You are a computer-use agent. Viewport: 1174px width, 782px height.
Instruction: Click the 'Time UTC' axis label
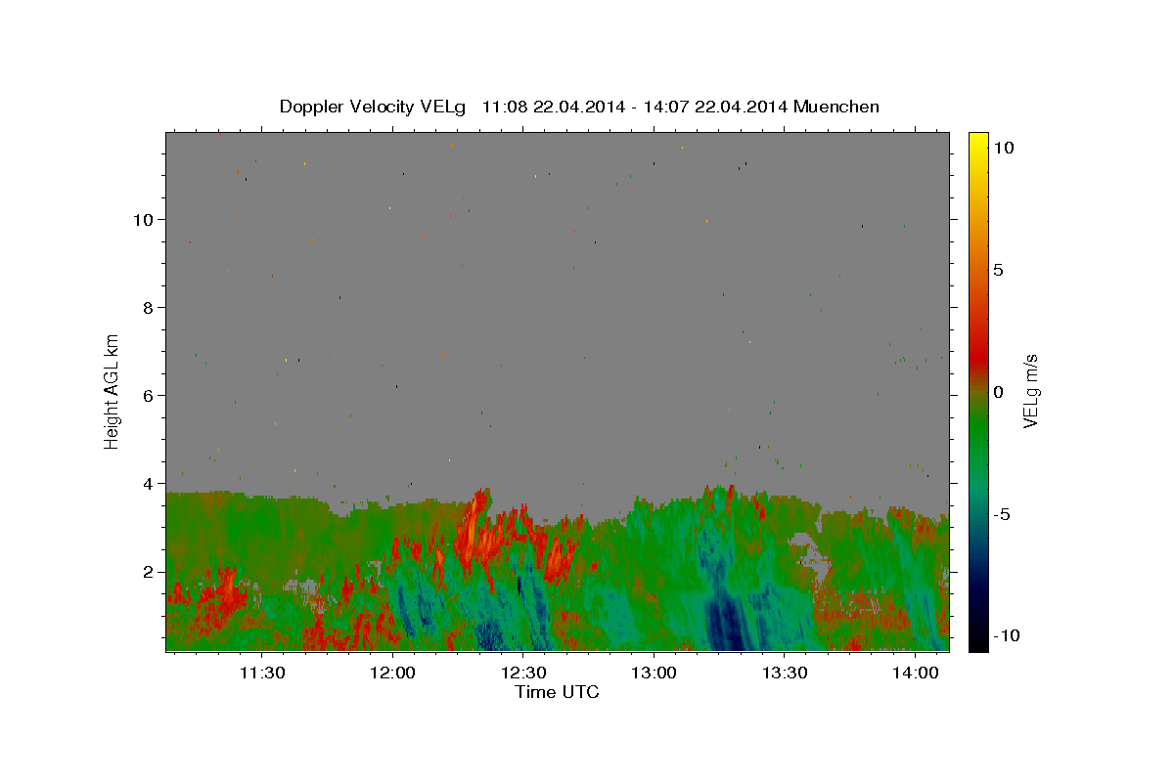coord(557,692)
